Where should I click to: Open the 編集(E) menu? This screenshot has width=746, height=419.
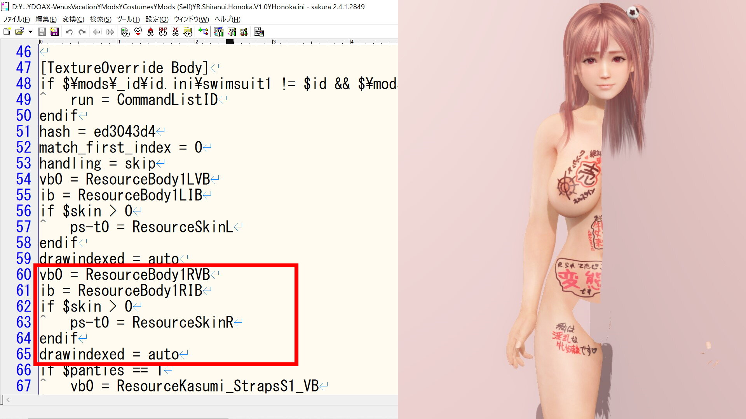[46, 19]
